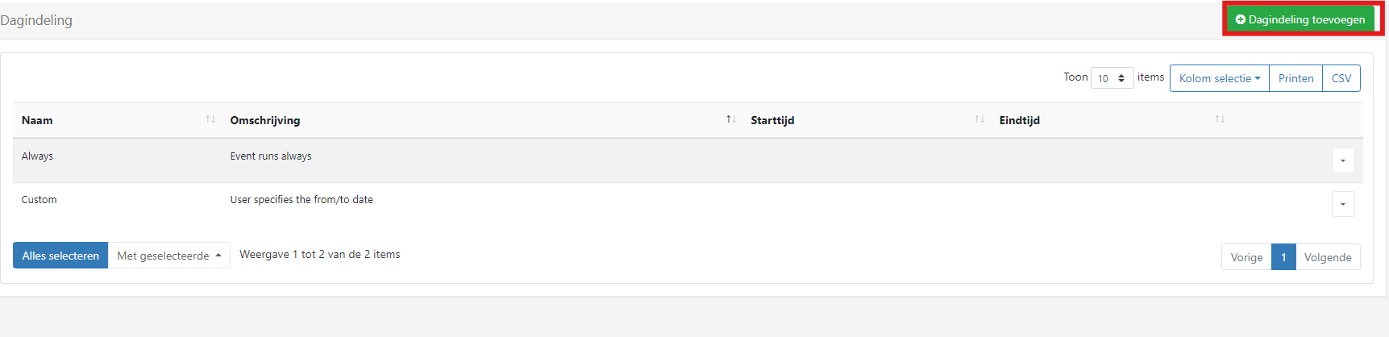This screenshot has height=337, width=1389.
Task: Click the Dagindeling toevoegen button
Action: (1300, 19)
